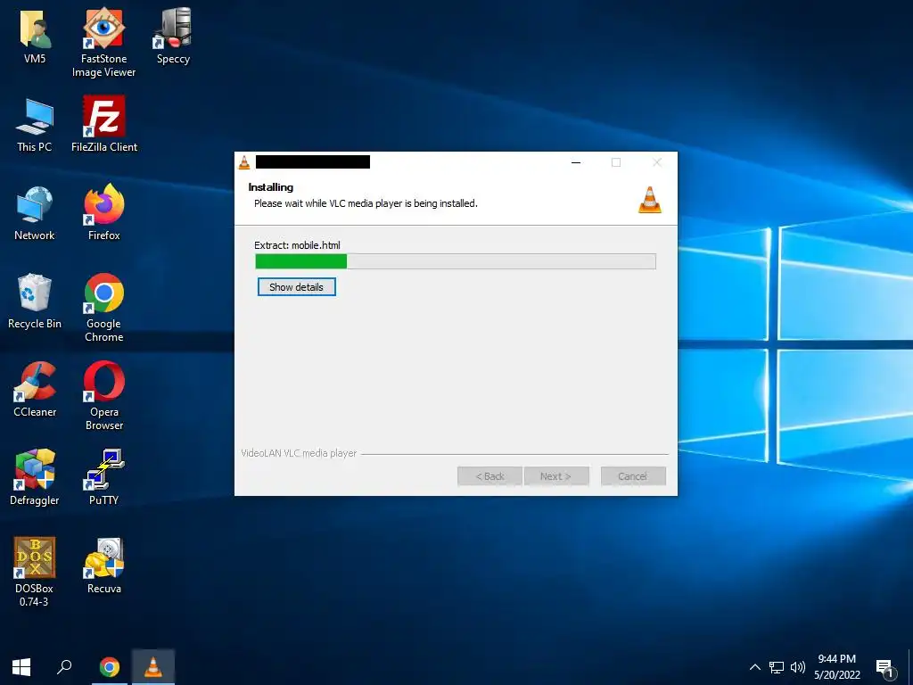913x685 pixels.
Task: Open the CCleaner desktop shortcut
Action: (x=35, y=390)
